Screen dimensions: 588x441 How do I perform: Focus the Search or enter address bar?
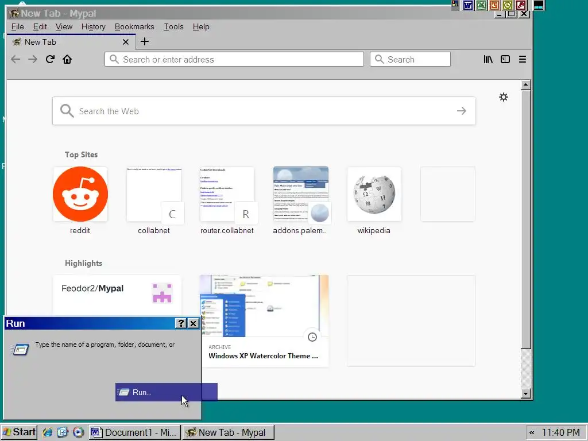pyautogui.click(x=234, y=59)
